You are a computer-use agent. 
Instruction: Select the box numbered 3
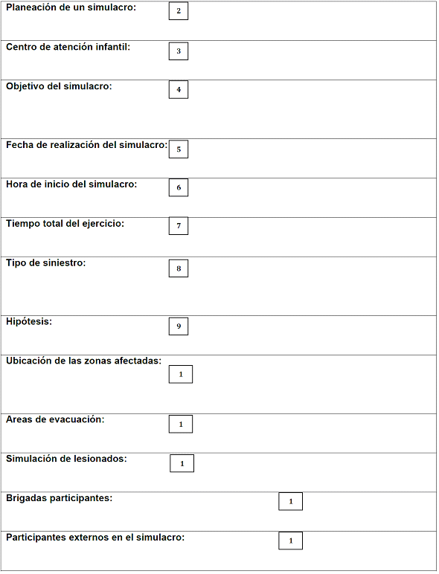pyautogui.click(x=179, y=51)
